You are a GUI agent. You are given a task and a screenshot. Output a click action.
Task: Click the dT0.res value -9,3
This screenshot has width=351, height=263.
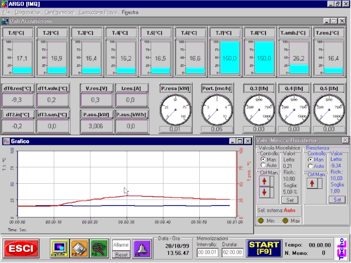17,100
